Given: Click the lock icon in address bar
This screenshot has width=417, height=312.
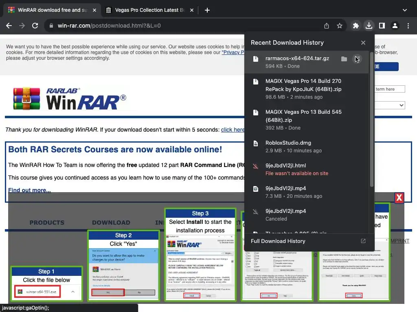Looking at the screenshot, I should click(x=51, y=26).
